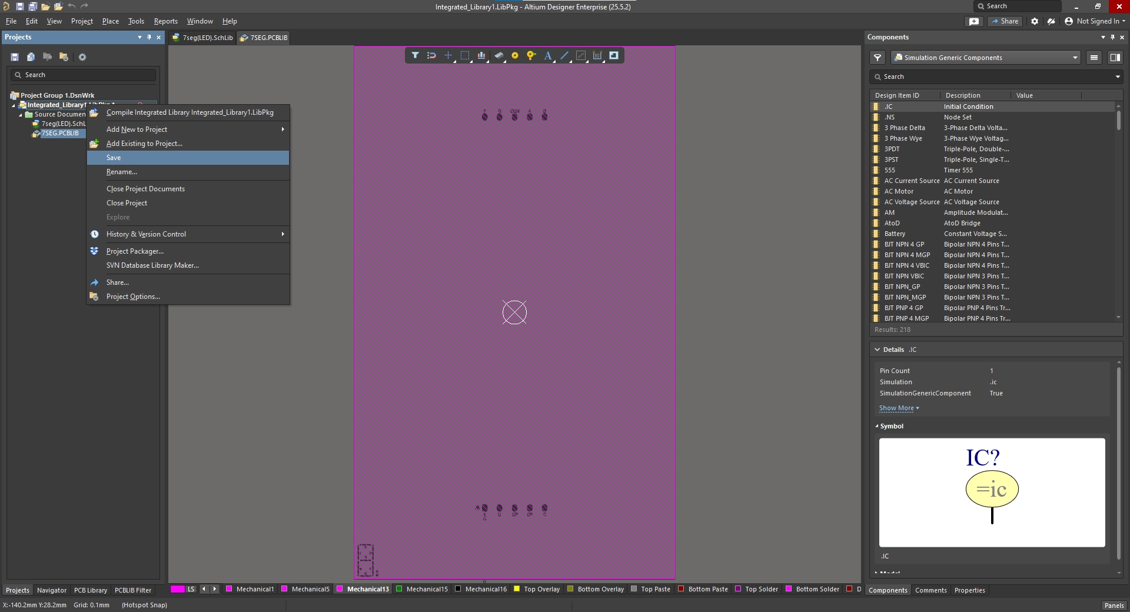Screen dimensions: 1130x612
Task: Activate the Place String text tool
Action: pos(548,55)
